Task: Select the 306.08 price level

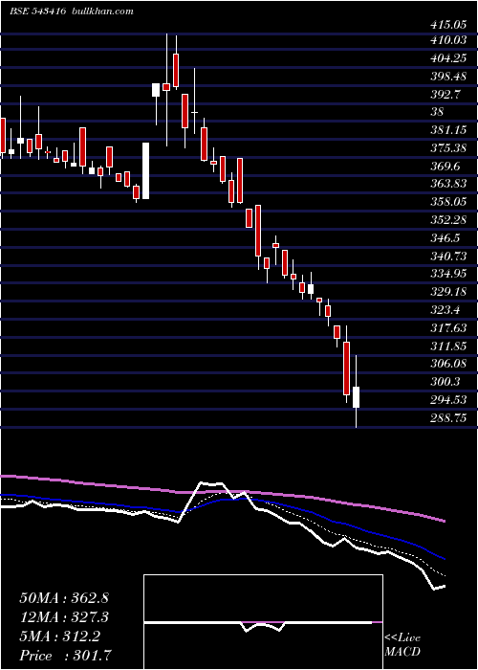Action: 448,363
